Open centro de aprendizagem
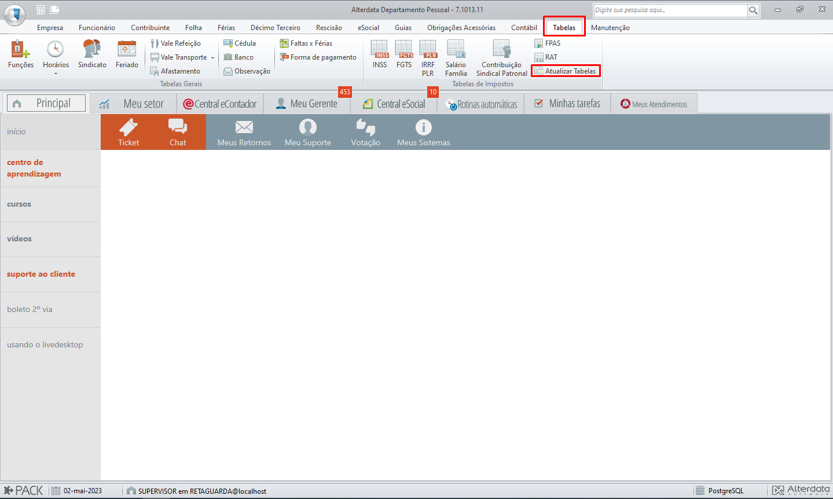Image resolution: width=833 pixels, height=499 pixels. [x=50, y=168]
